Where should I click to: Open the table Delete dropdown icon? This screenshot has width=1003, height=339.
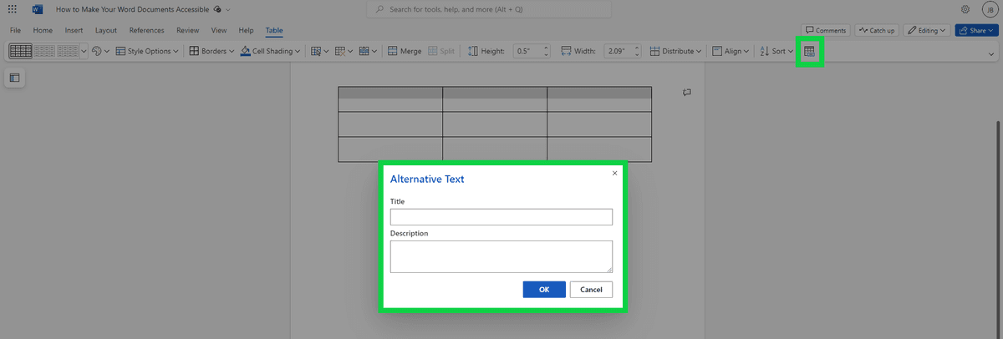[344, 51]
